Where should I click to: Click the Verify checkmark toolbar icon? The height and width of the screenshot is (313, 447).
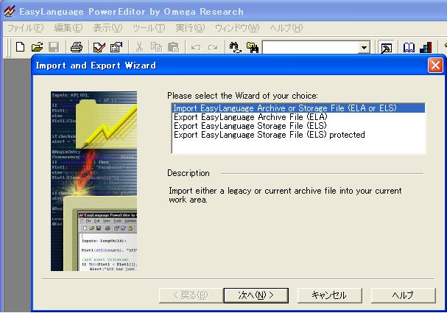[99, 47]
